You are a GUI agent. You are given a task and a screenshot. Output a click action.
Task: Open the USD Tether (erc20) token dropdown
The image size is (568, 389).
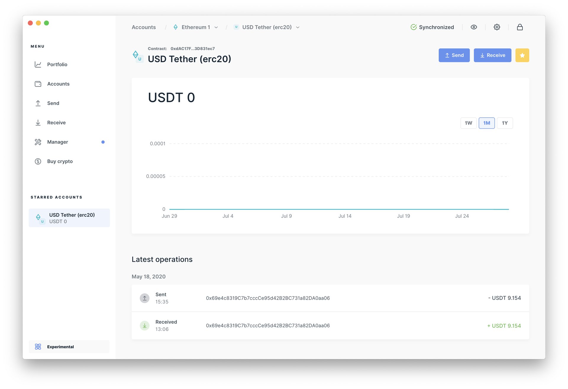(x=298, y=27)
